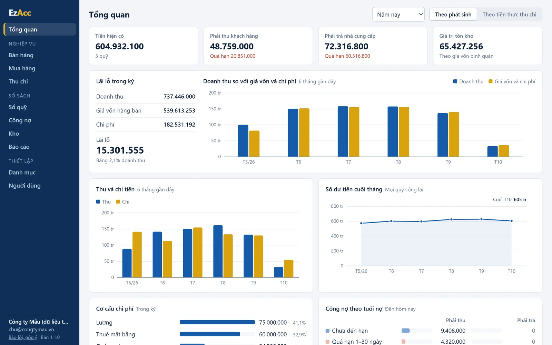Click Báo lỗi, góp ý link
Image resolution: width=552 pixels, height=345 pixels.
23,337
